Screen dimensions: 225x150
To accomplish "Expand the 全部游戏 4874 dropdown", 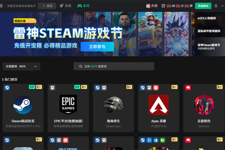I will 21,66.
